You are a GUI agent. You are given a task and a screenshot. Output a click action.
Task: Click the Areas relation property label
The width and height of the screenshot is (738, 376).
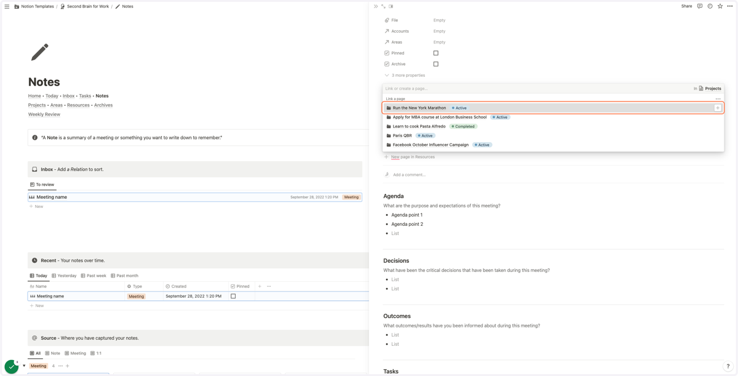click(x=397, y=42)
